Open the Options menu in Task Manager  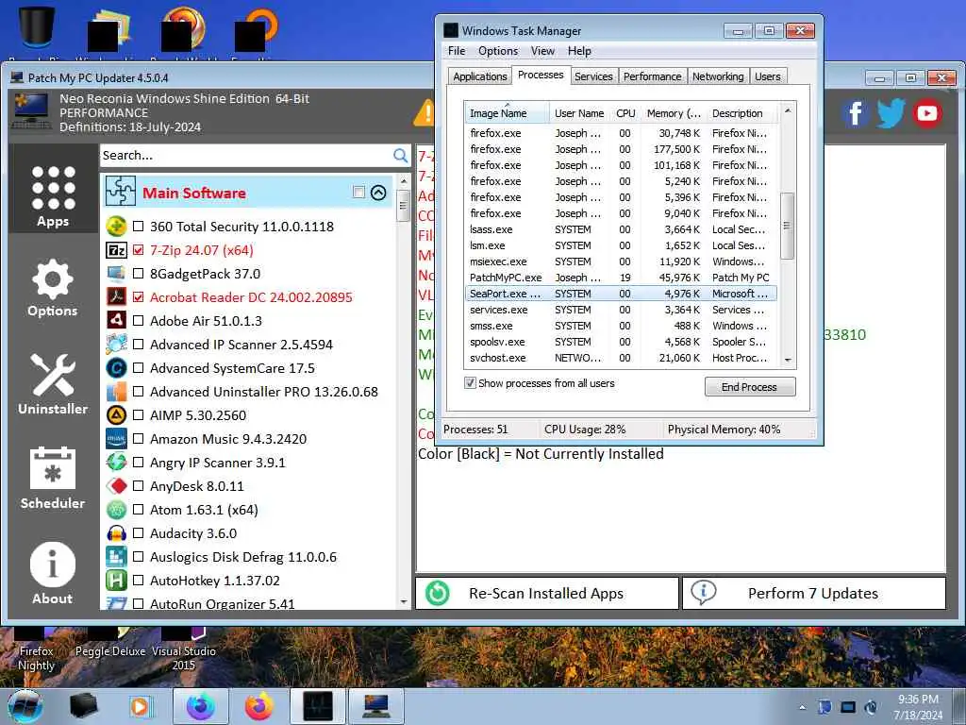[498, 51]
